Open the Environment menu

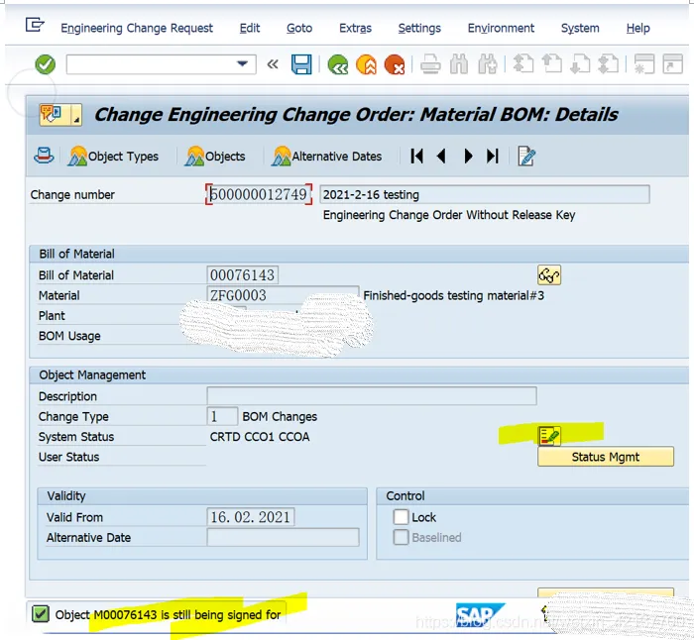[x=501, y=29]
